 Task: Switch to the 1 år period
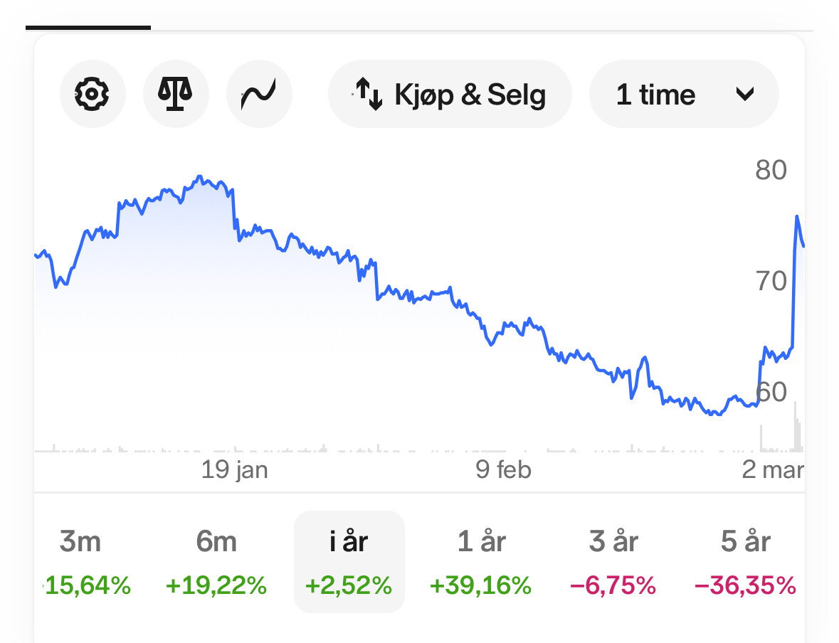(x=481, y=561)
